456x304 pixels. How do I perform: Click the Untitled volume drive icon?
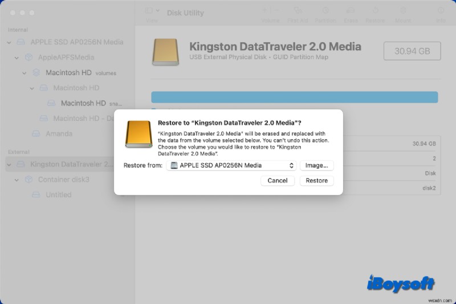click(36, 194)
